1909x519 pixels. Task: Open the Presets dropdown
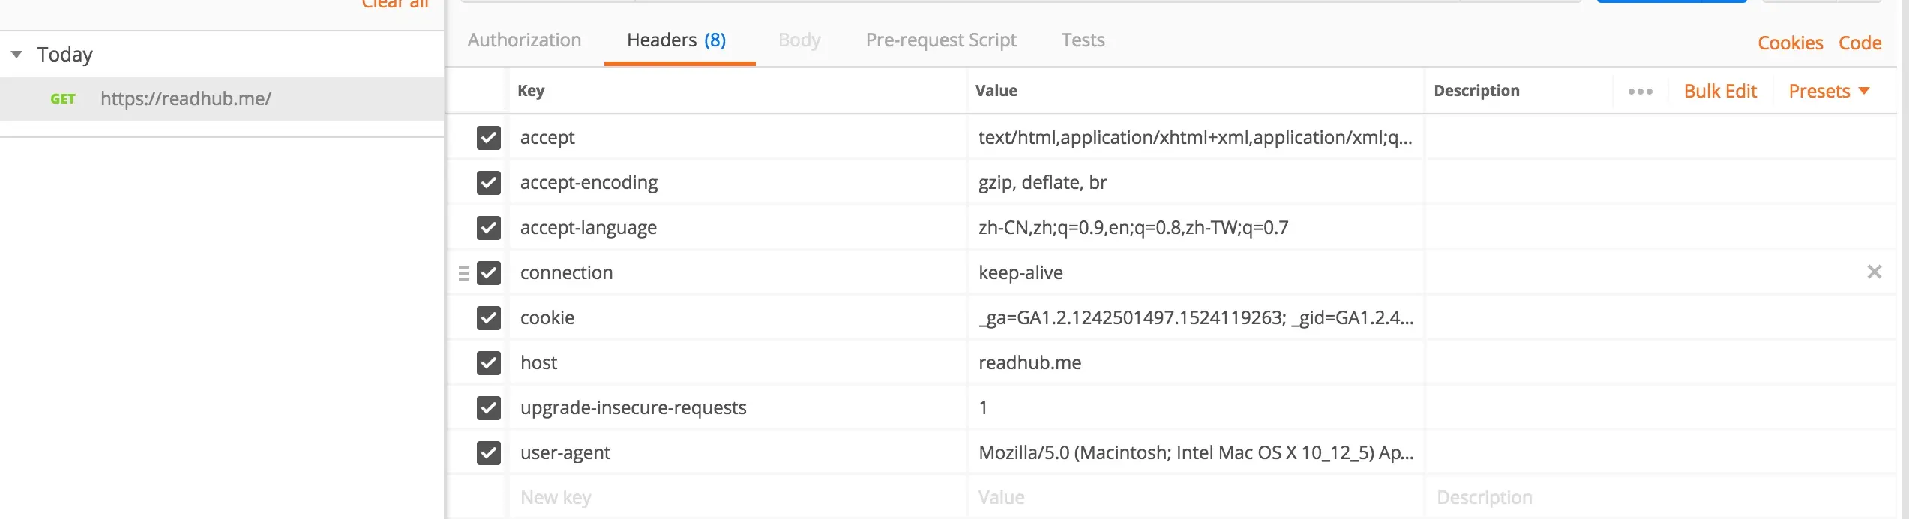(x=1828, y=91)
